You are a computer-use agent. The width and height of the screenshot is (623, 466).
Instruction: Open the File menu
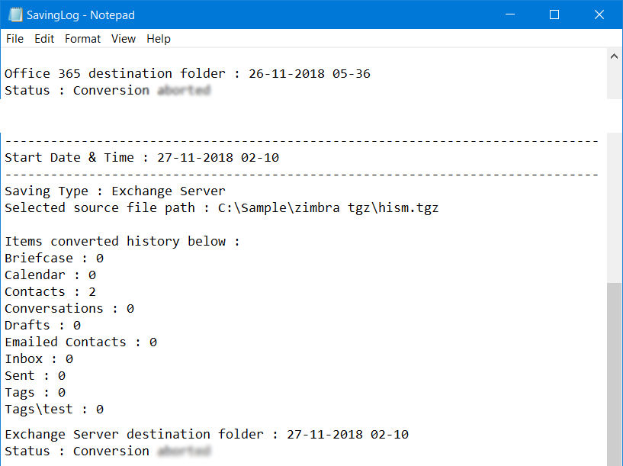(x=14, y=39)
